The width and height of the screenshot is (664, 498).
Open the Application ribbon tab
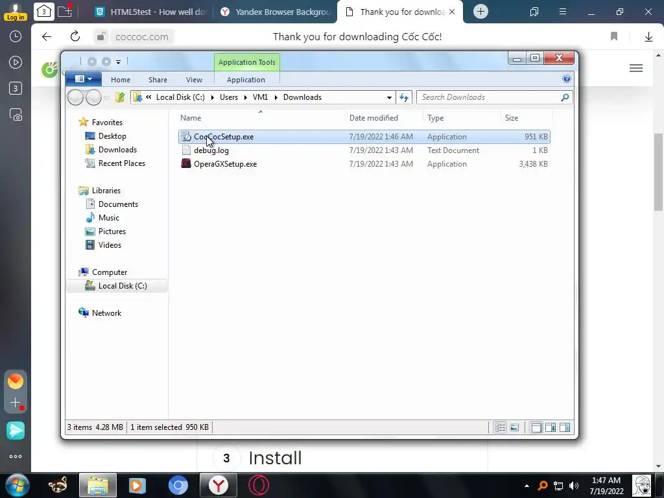(246, 80)
